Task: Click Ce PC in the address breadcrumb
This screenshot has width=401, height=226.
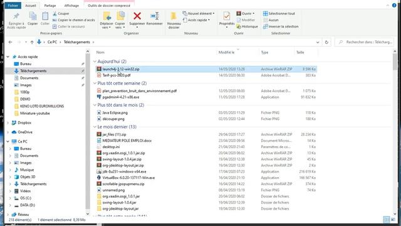Action: click(x=52, y=42)
